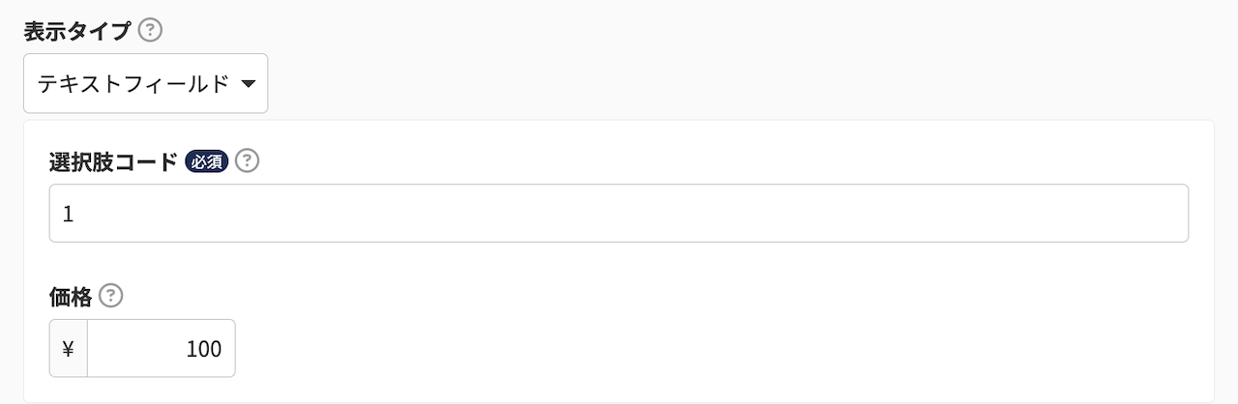Click the question mark beside 価格
This screenshot has height=404, width=1238.
[112, 296]
